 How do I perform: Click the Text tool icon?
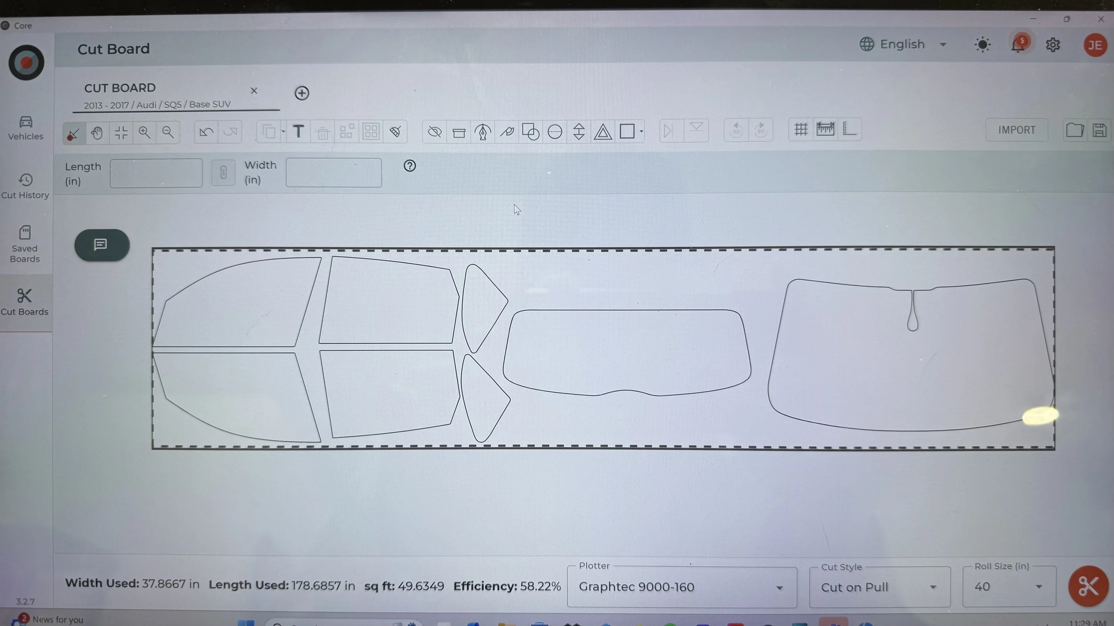[299, 131]
